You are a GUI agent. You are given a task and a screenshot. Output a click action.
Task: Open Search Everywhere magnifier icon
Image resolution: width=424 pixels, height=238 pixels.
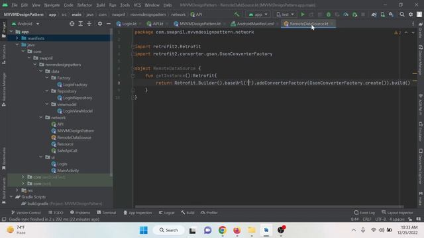click(x=402, y=15)
